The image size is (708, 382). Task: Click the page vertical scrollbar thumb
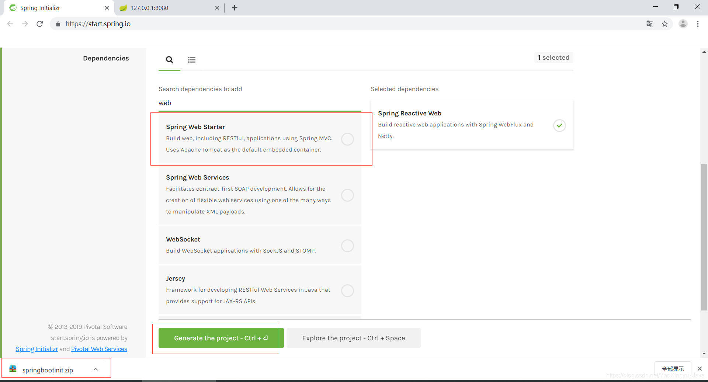click(704, 237)
